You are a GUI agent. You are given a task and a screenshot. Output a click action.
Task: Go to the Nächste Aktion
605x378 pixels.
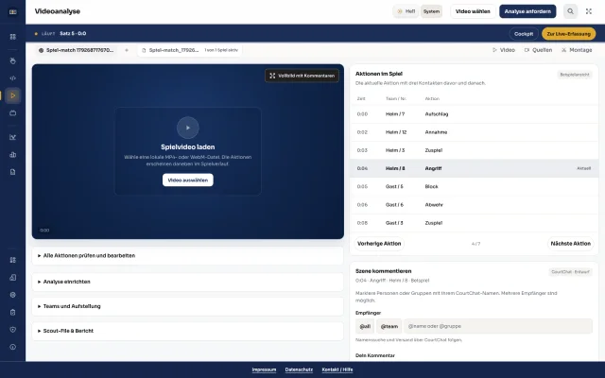click(570, 244)
